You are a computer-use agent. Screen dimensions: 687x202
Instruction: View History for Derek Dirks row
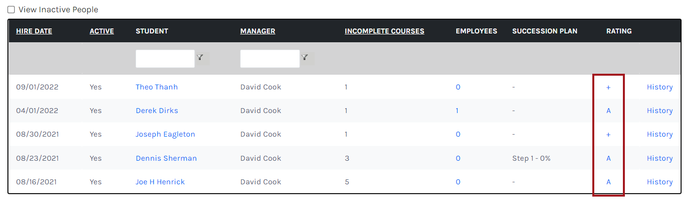pyautogui.click(x=660, y=111)
